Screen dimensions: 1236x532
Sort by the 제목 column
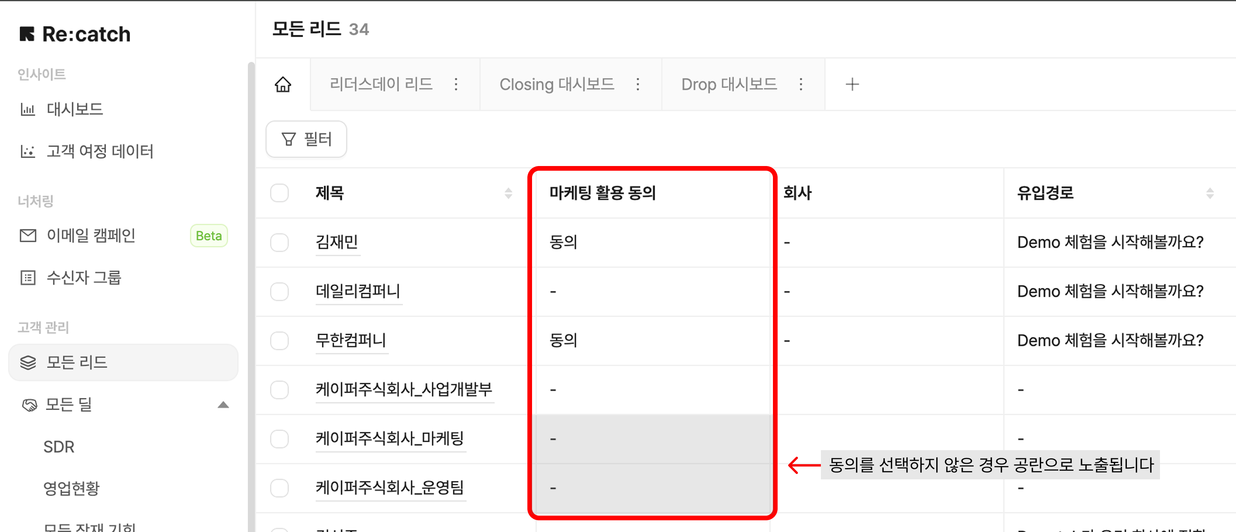508,193
